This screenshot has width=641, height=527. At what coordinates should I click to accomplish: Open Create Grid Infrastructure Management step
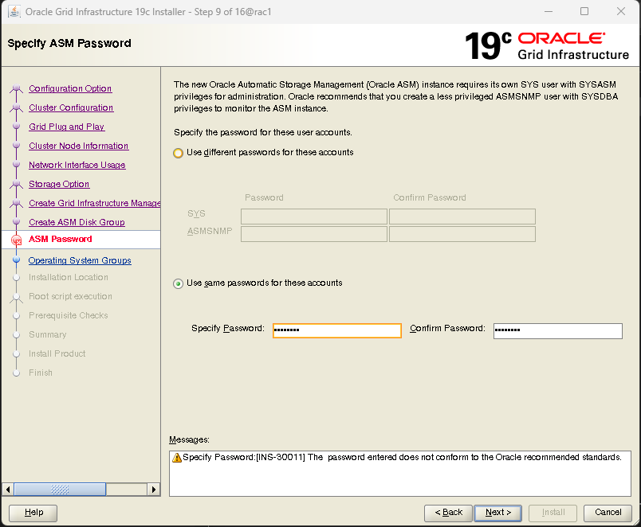(x=94, y=203)
